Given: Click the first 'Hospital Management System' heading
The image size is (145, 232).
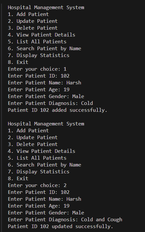Looking at the screenshot, I should [x=46, y=7].
